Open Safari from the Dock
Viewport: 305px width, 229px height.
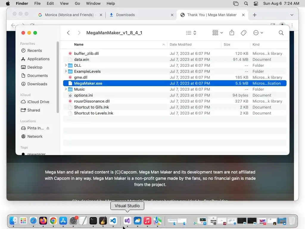click(33, 221)
